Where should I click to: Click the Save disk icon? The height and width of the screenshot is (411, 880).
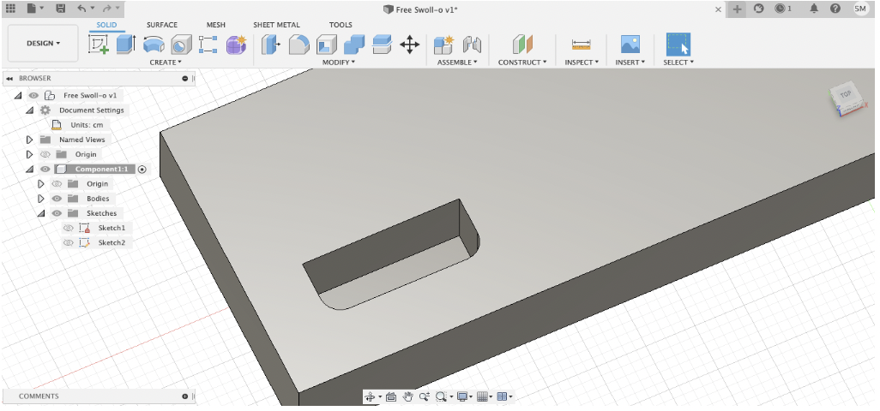[x=60, y=9]
